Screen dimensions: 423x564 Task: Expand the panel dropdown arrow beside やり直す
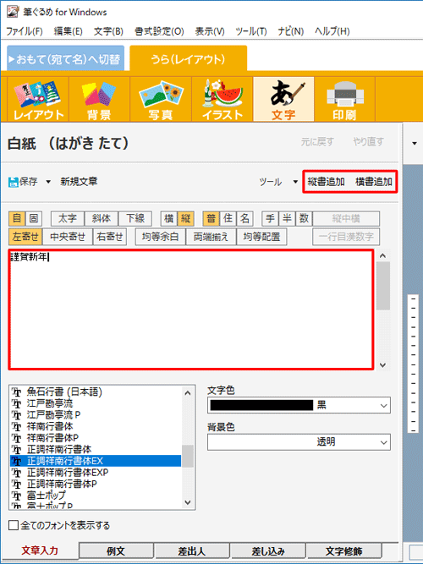tap(415, 143)
